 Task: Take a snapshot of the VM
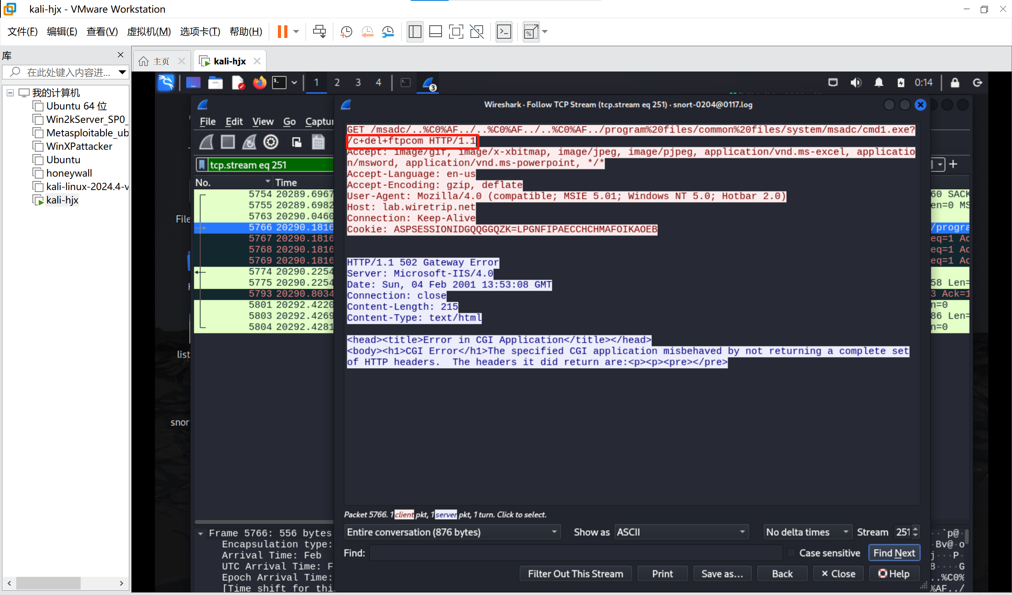pos(346,32)
